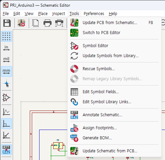The height and width of the screenshot is (160, 165).
Task: Click the green PCB Editor icon
Action: click(x=74, y=33)
